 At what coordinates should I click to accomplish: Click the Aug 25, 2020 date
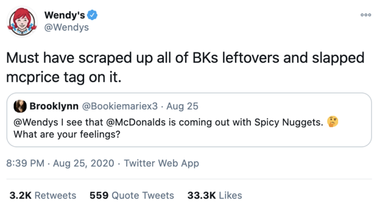(x=84, y=163)
